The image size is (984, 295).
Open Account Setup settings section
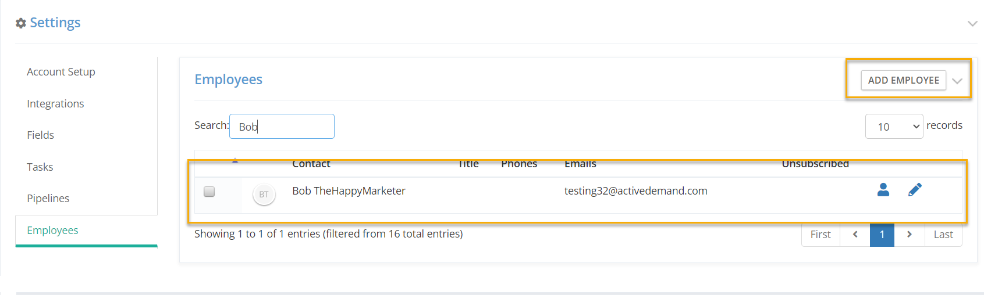click(61, 72)
